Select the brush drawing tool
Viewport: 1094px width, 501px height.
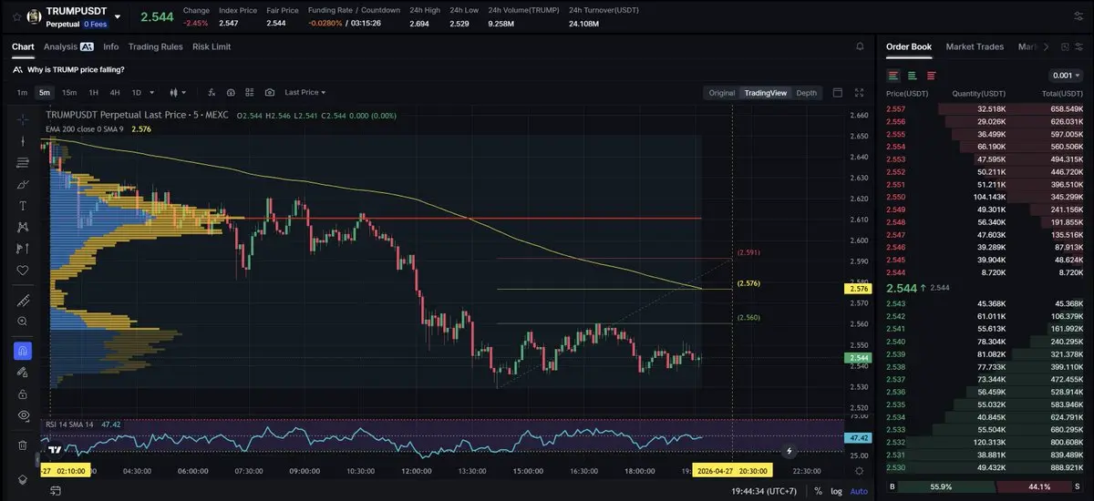click(x=23, y=184)
